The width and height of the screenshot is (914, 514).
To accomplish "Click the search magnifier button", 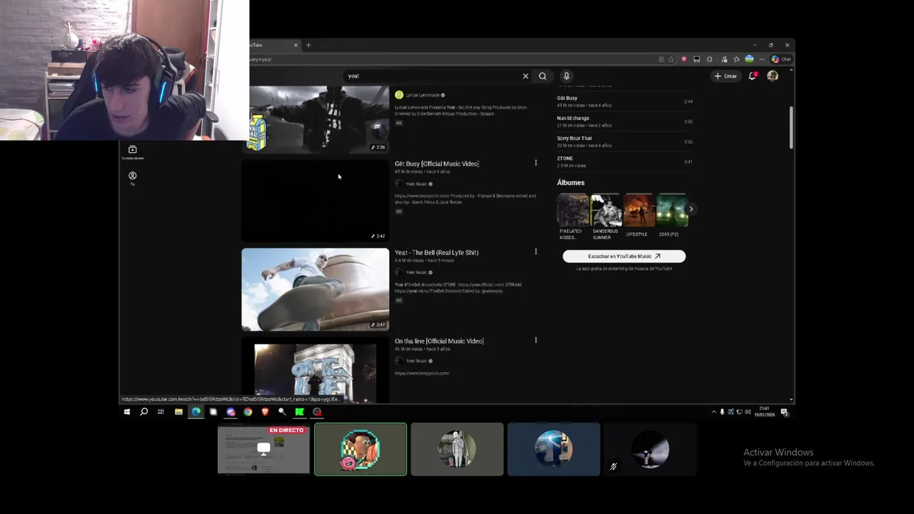I will click(x=543, y=76).
